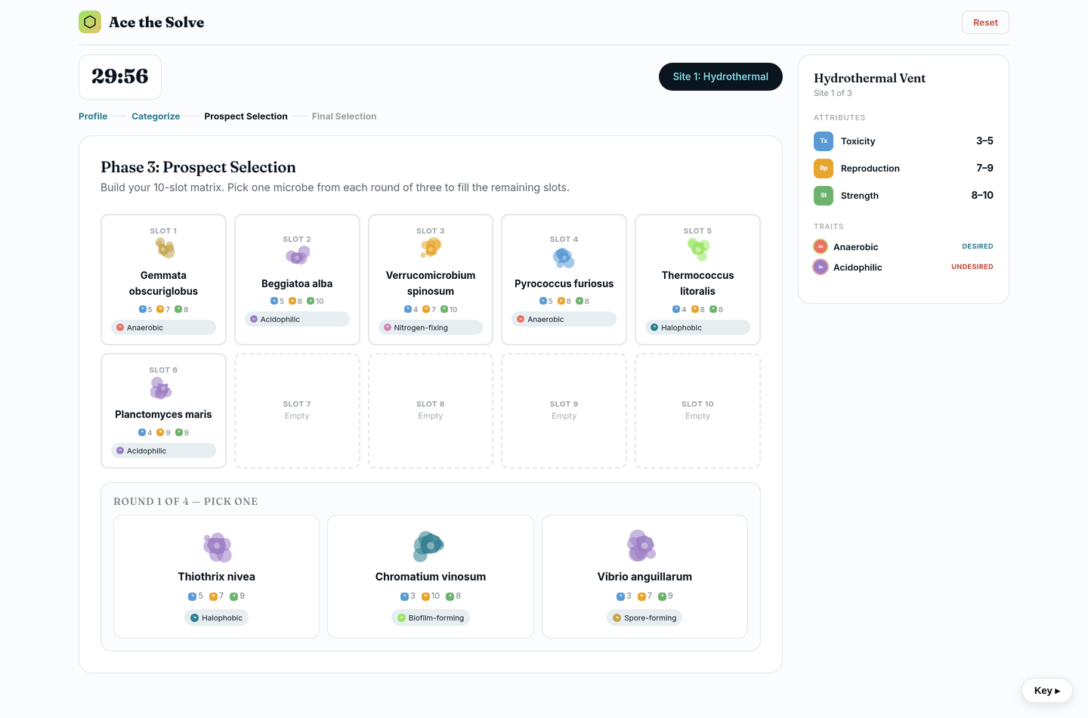Click the empty Slot 8
Image resolution: width=1088 pixels, height=718 pixels.
(431, 410)
